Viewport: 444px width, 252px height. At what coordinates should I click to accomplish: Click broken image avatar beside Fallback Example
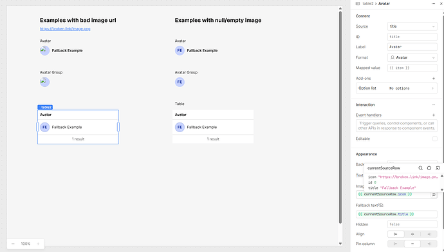pos(45,51)
